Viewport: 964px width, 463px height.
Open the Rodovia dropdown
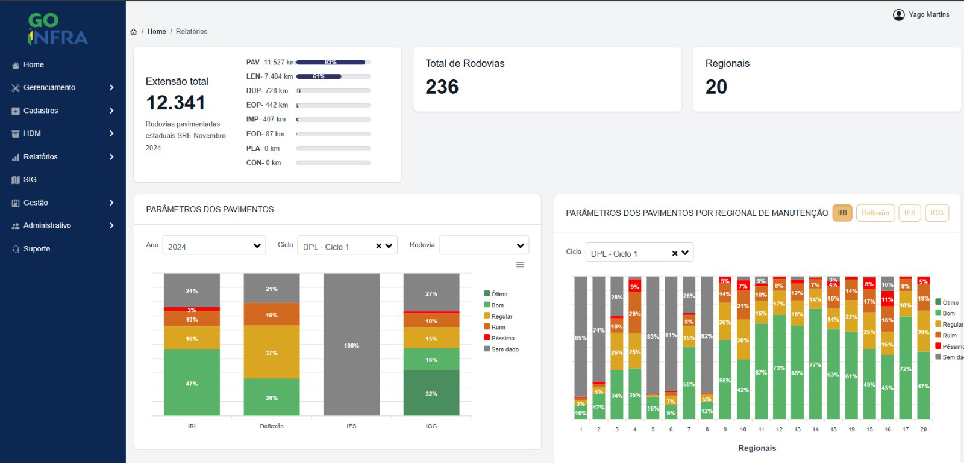point(484,245)
